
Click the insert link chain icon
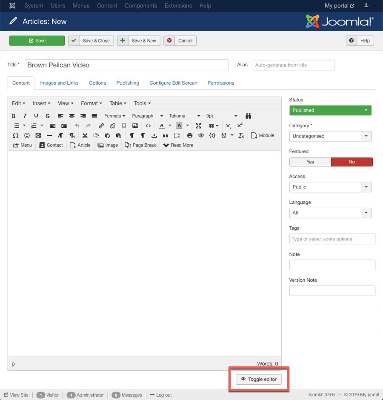101,126
